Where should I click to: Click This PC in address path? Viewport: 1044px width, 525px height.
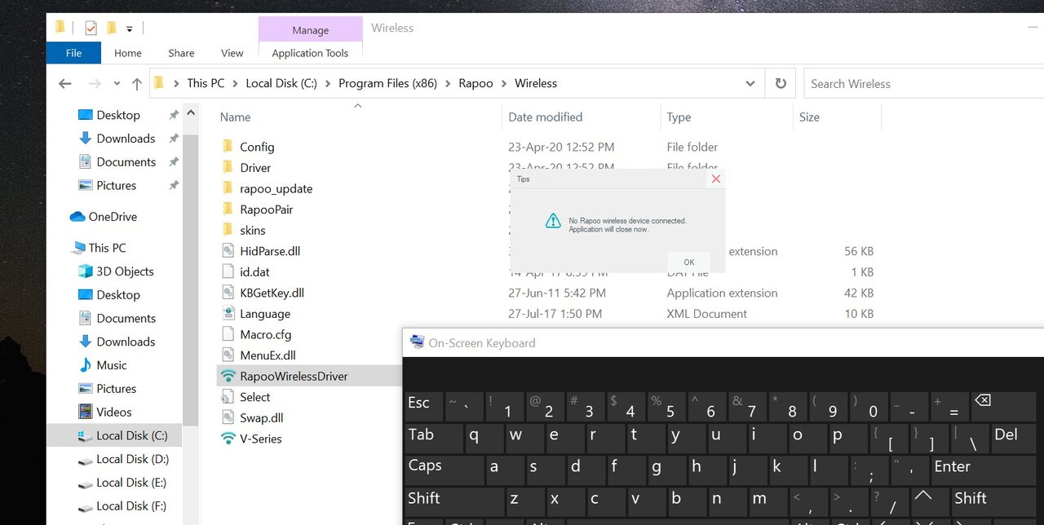[206, 83]
